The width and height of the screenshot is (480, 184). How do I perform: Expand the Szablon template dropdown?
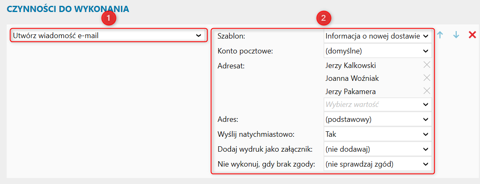[x=377, y=36]
